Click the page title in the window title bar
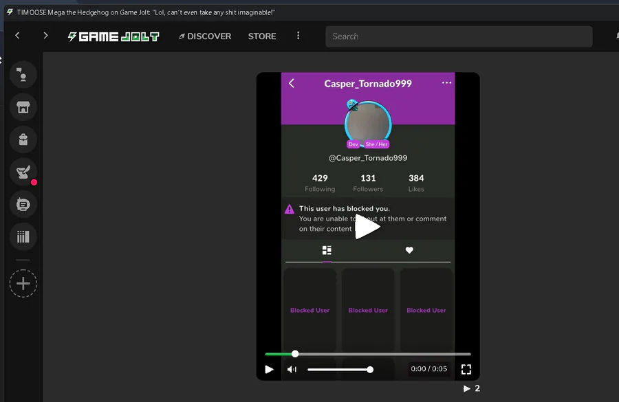The width and height of the screenshot is (619, 402). (x=146, y=12)
